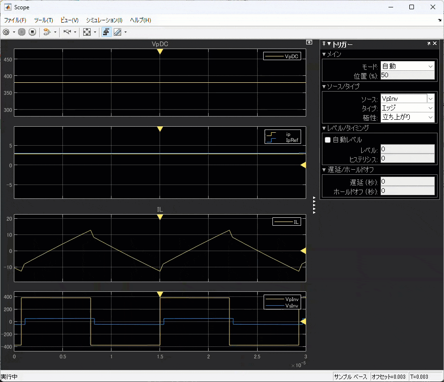
Task: Open the 極性 dropdown showing 立ち上がり
Action: point(407,117)
